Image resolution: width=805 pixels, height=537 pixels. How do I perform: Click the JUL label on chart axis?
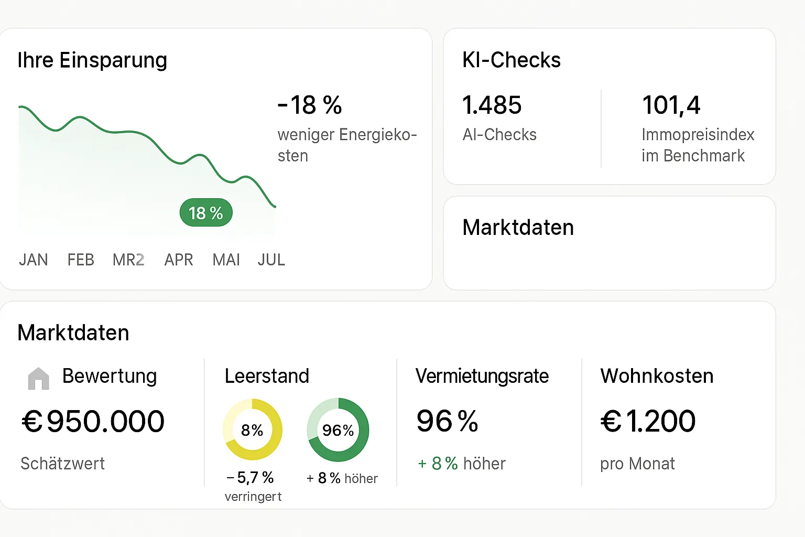pyautogui.click(x=271, y=260)
